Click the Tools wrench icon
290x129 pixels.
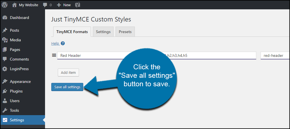5,110
